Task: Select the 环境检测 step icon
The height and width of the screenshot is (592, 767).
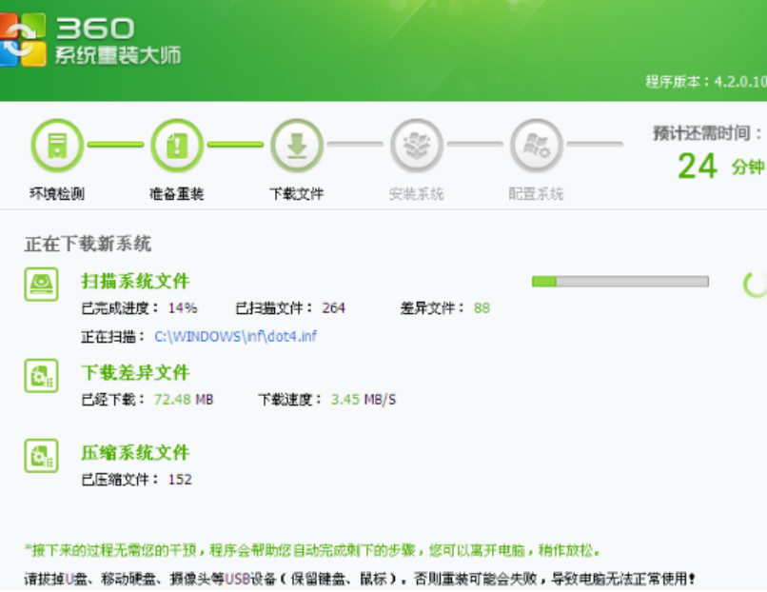Action: (x=57, y=146)
